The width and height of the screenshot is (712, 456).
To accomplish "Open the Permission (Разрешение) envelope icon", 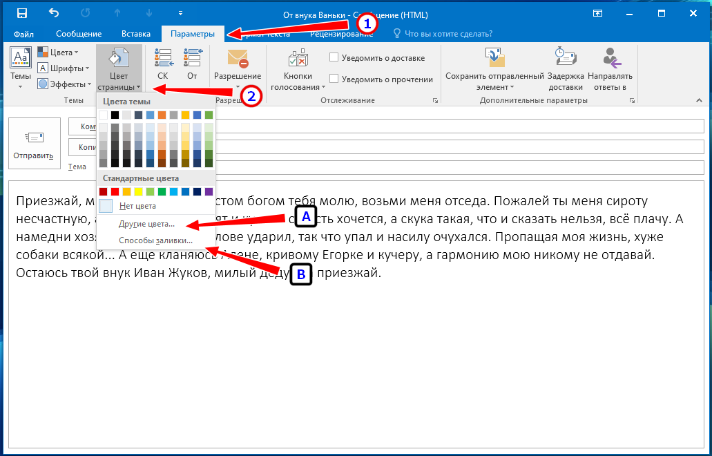I will point(238,59).
